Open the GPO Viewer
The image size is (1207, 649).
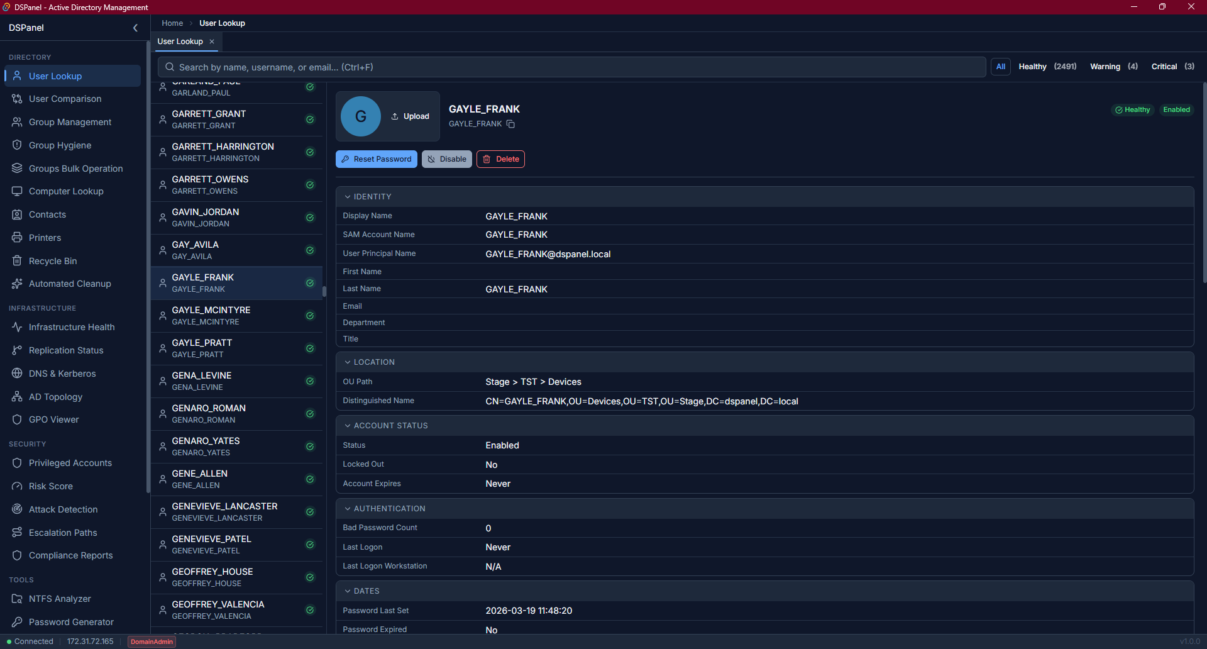53,419
